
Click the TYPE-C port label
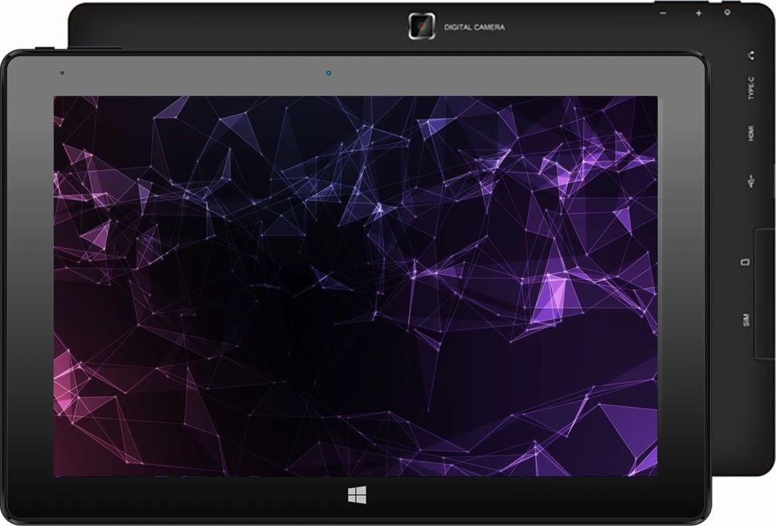click(x=751, y=88)
